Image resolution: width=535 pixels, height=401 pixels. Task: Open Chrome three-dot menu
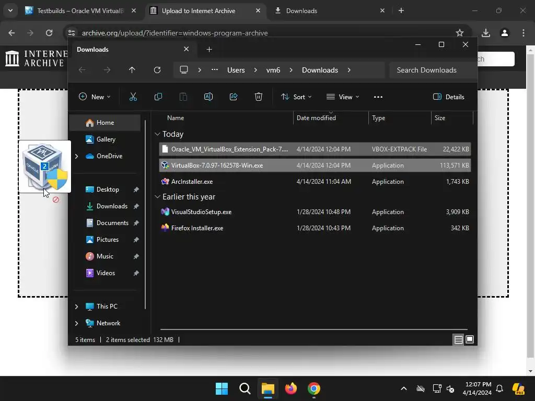pos(524,33)
